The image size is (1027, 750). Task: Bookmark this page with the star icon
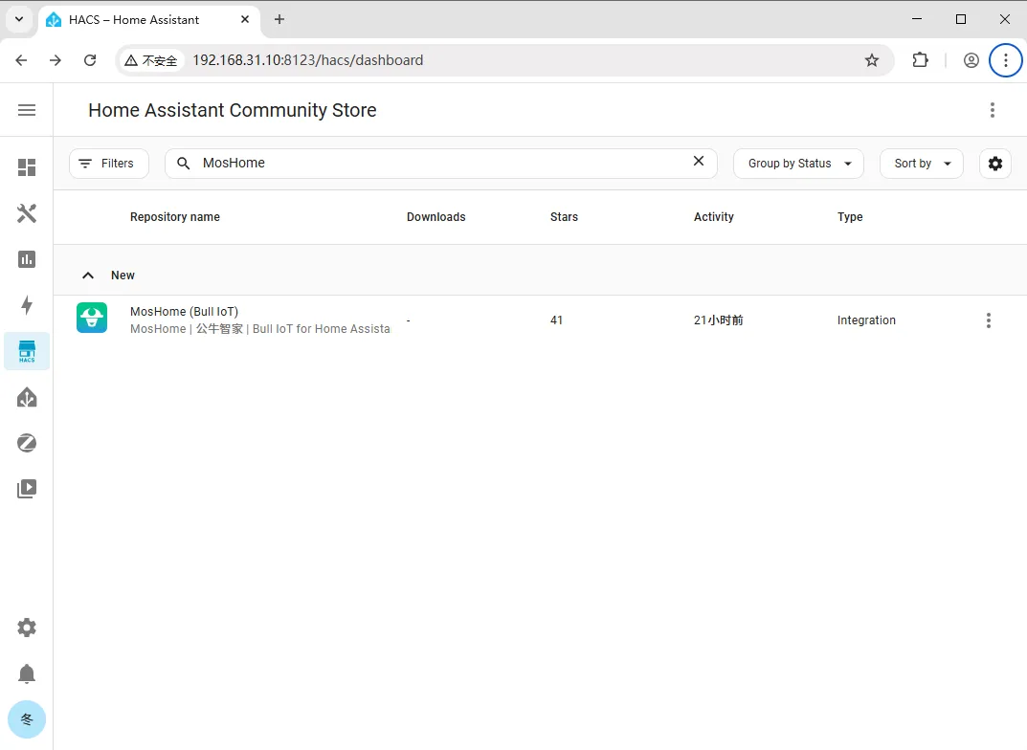point(872,60)
